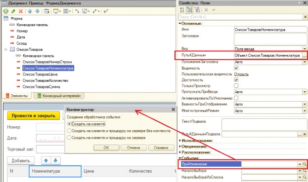Toggle the sort by category icon
Screen dimensions: 308x182
click(189, 9)
